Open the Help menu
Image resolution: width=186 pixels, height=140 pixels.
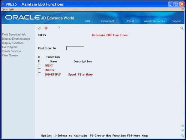[x=12, y=9]
